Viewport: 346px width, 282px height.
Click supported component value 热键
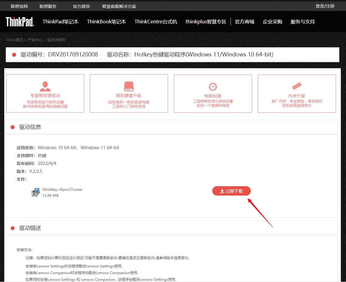click(42, 156)
